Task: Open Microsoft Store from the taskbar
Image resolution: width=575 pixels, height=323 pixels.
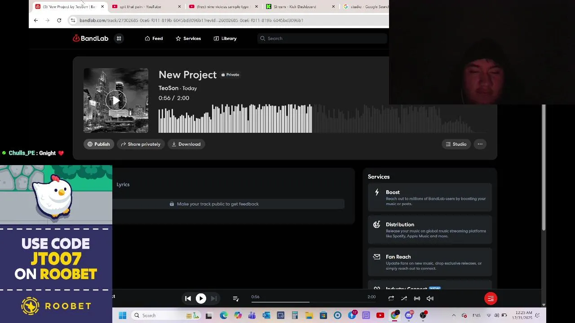Action: pyautogui.click(x=323, y=315)
